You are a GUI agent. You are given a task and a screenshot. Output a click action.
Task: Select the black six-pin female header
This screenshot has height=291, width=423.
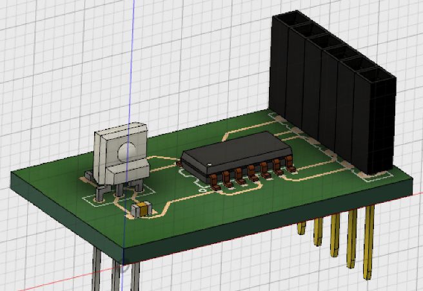(333, 91)
